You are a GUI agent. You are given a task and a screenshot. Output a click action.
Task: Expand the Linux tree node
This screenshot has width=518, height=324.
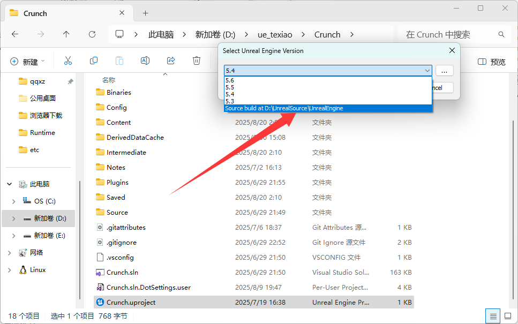(x=10, y=270)
